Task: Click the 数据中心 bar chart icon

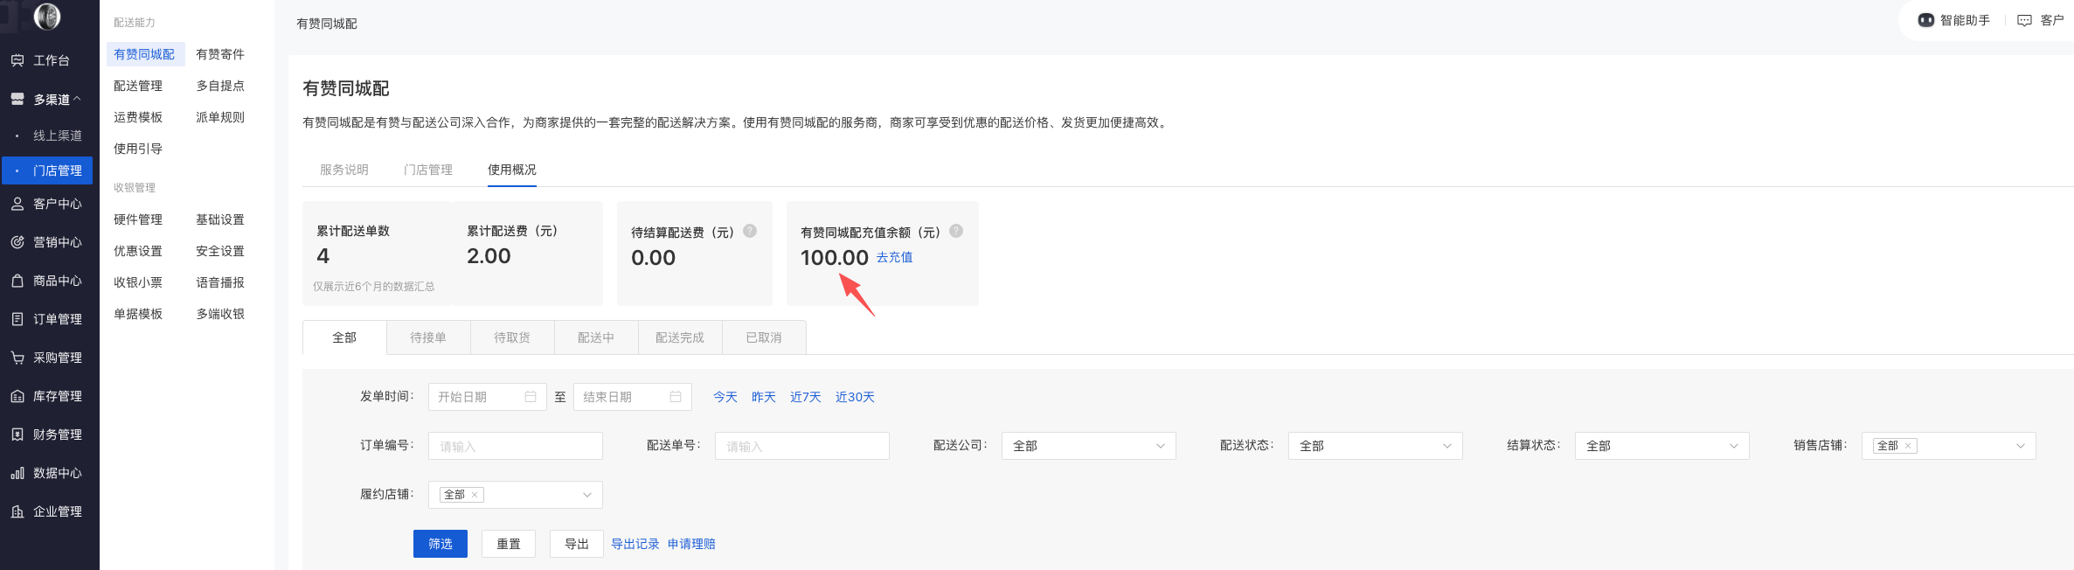Action: 17,473
